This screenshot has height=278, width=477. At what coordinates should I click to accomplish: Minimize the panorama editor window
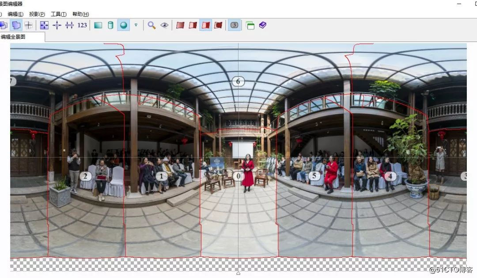[459, 4]
